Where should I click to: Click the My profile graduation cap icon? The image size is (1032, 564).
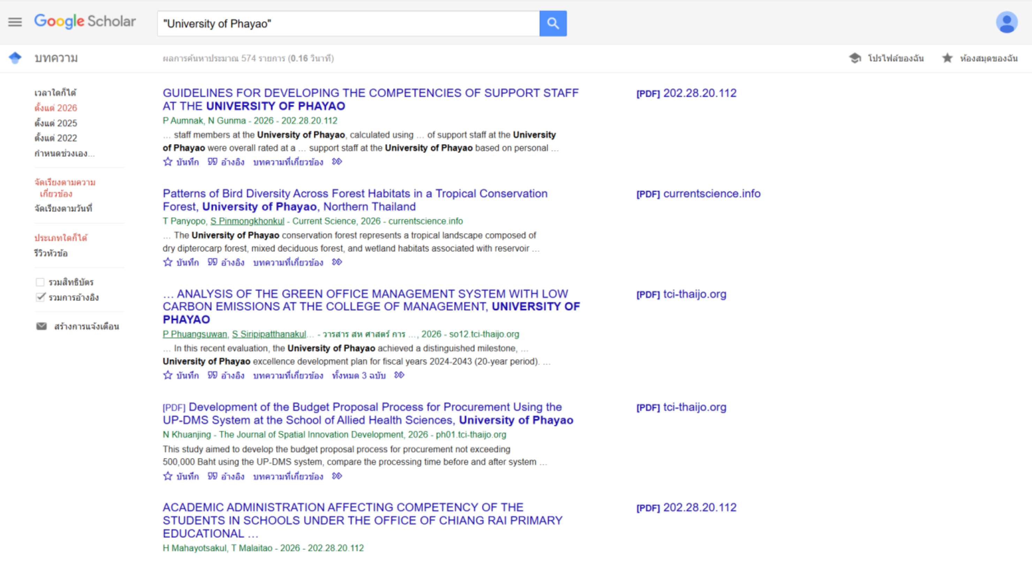point(855,58)
